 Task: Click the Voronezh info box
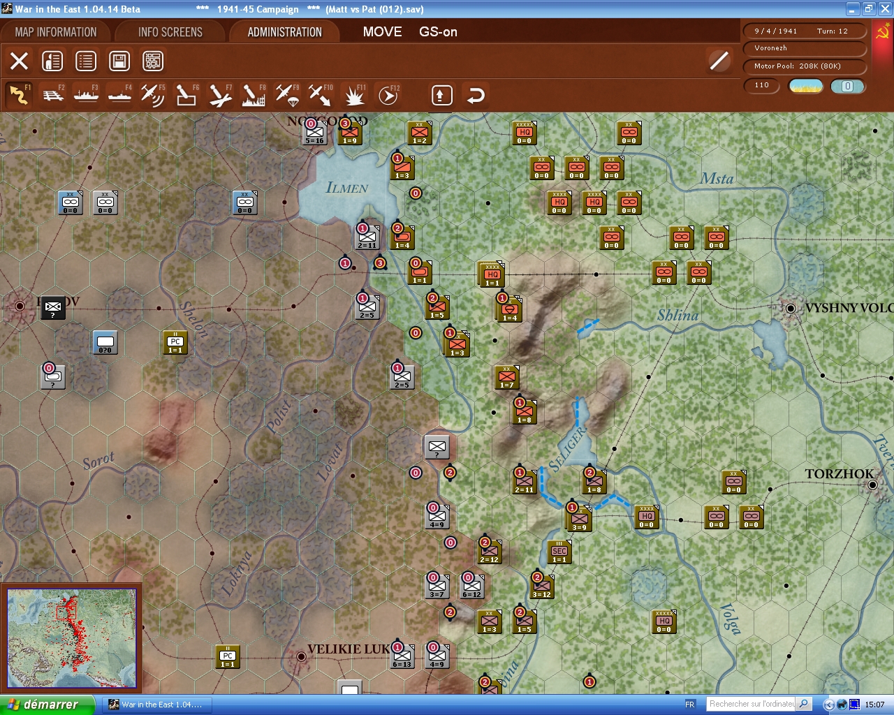click(x=805, y=48)
